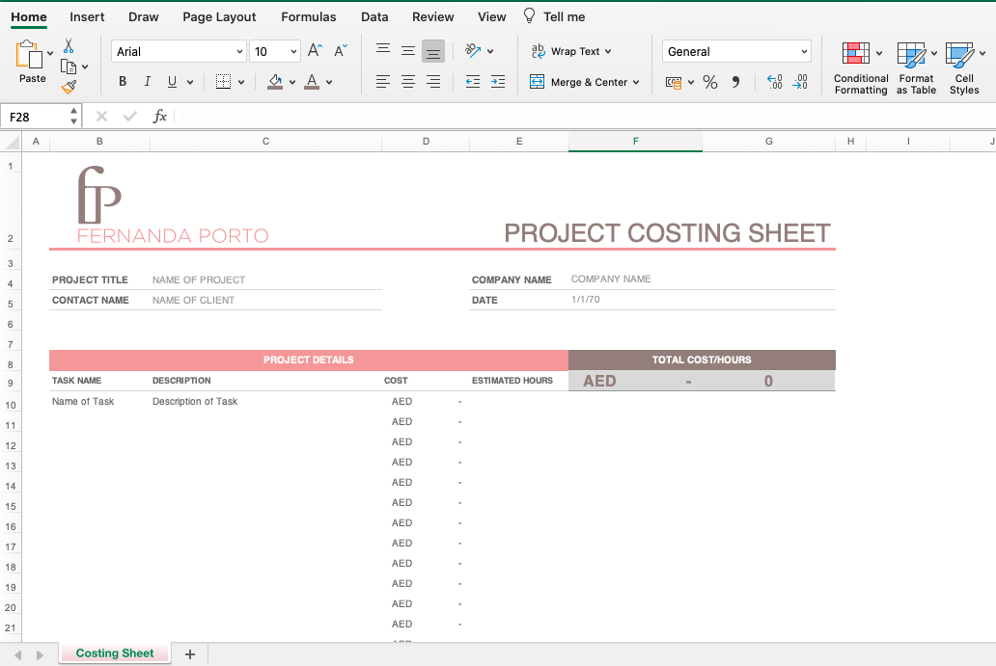This screenshot has height=666, width=996.
Task: Expand underline style options arrow
Action: pyautogui.click(x=190, y=82)
